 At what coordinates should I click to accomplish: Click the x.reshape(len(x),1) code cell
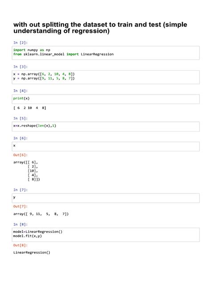click(x=105, y=127)
